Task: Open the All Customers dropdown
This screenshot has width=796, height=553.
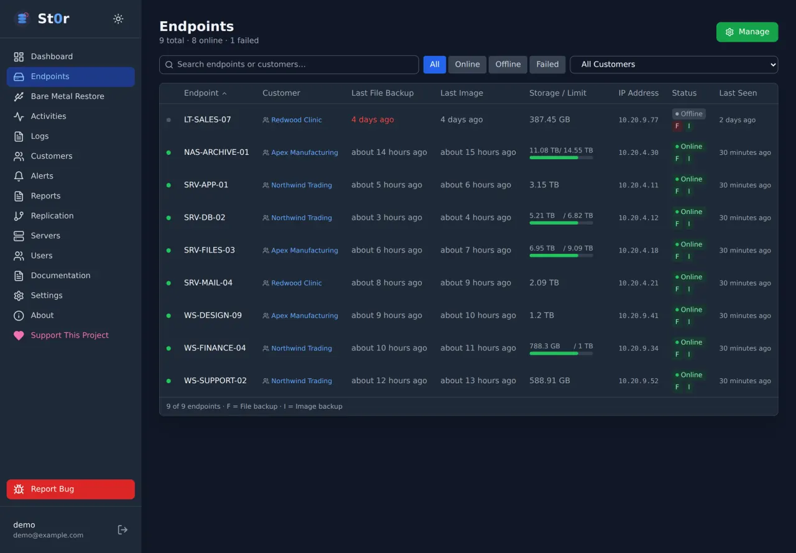Action: [x=674, y=65]
